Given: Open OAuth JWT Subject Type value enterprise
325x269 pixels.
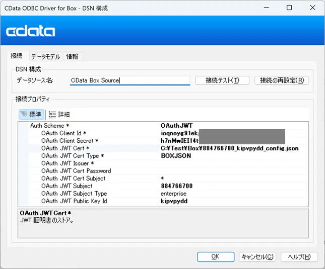Looking at the screenshot, I should click(x=173, y=194).
